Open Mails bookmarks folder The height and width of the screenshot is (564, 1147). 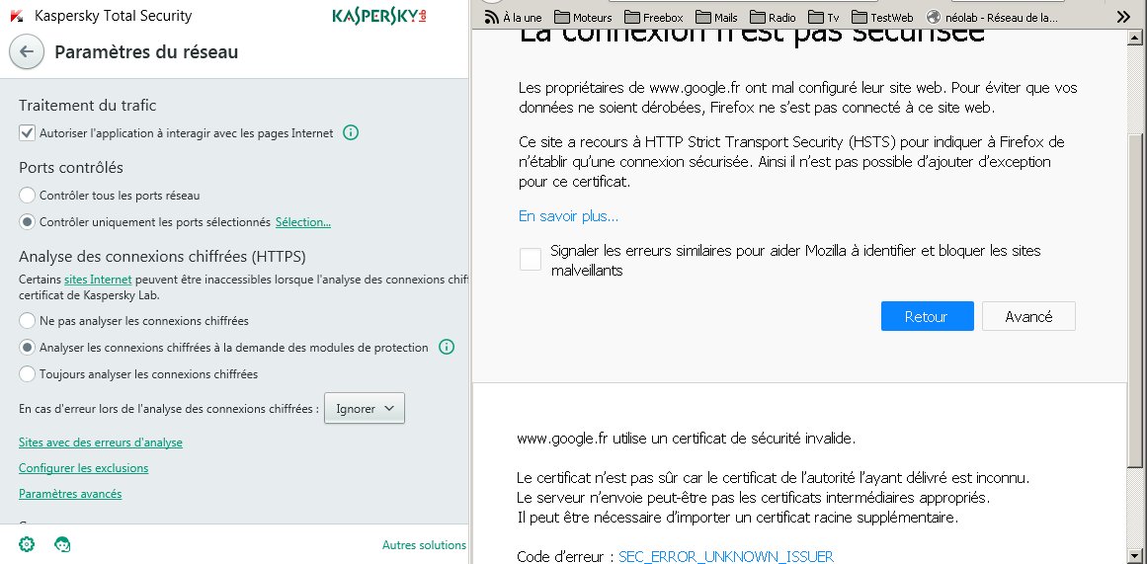tap(717, 17)
